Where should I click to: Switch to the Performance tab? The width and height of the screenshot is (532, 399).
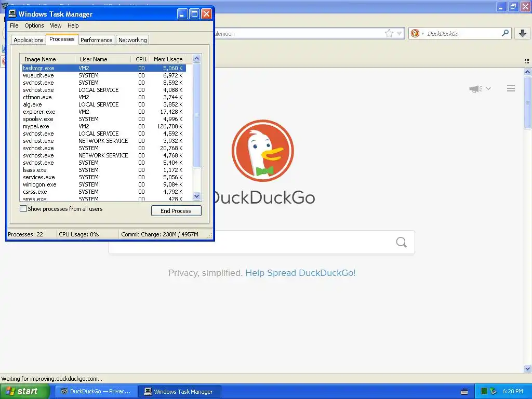coord(96,40)
